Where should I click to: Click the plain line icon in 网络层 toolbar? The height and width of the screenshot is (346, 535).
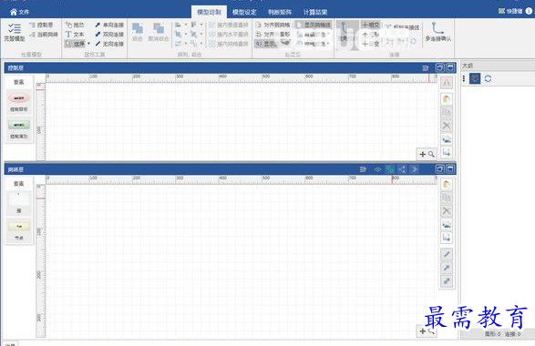coord(447,254)
